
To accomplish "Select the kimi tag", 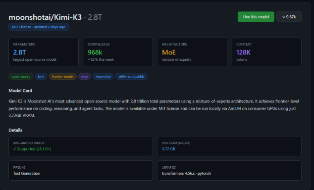I will pyautogui.click(x=41, y=76).
